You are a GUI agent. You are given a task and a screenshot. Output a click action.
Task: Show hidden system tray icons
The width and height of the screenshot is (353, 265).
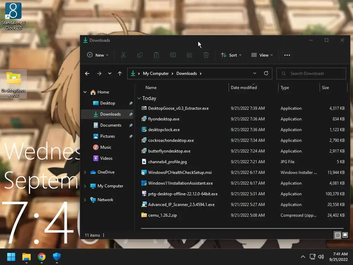303,256
